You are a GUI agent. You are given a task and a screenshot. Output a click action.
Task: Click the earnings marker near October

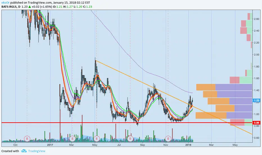click(x=27, y=139)
